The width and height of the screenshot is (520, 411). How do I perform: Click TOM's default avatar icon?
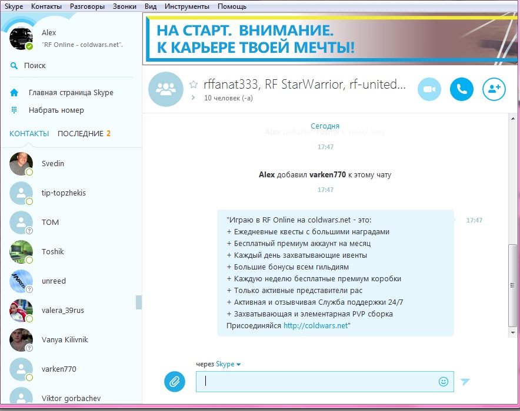[21, 223]
